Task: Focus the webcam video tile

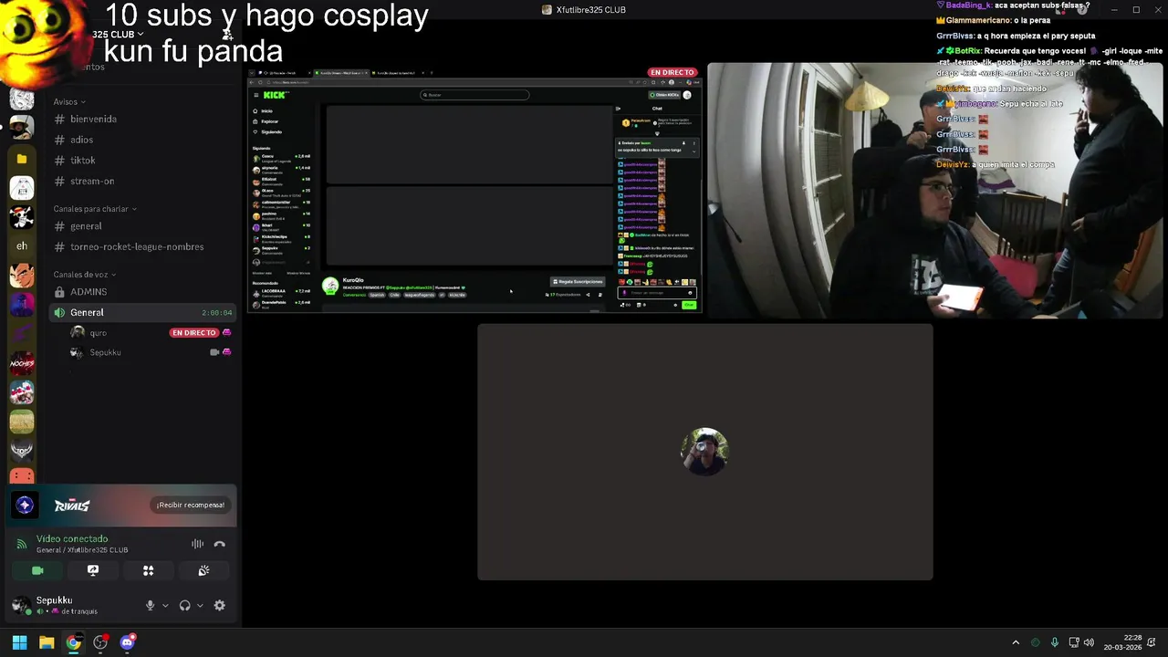Action: (x=935, y=191)
